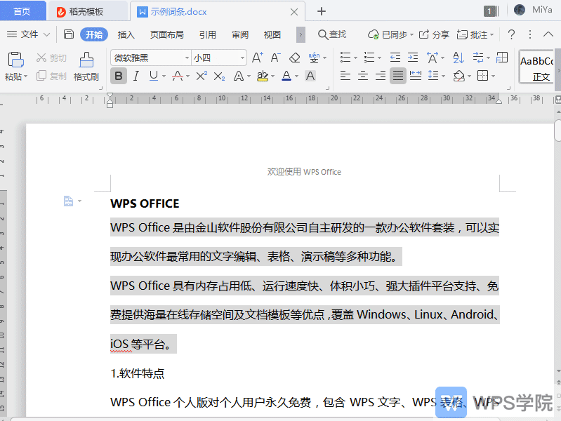Open the highlight color dropdown arrow
Screen dimensions: 561x421
272,76
